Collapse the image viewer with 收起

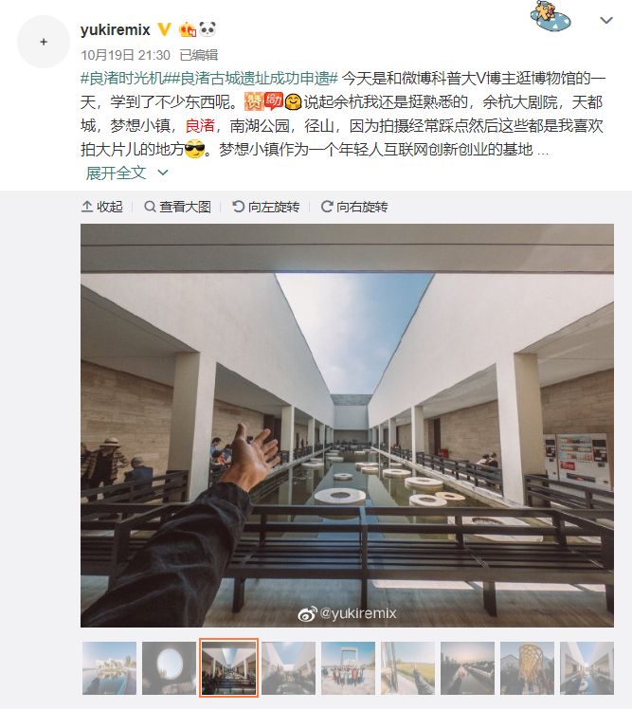[x=102, y=207]
